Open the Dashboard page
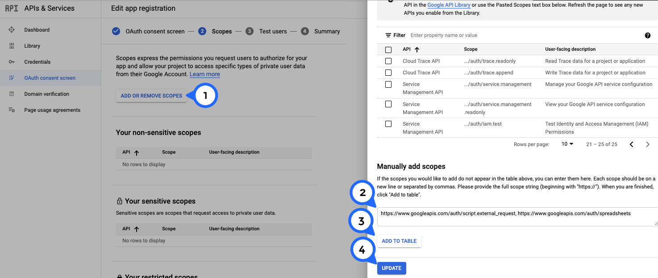The height and width of the screenshot is (278, 658). 37,30
